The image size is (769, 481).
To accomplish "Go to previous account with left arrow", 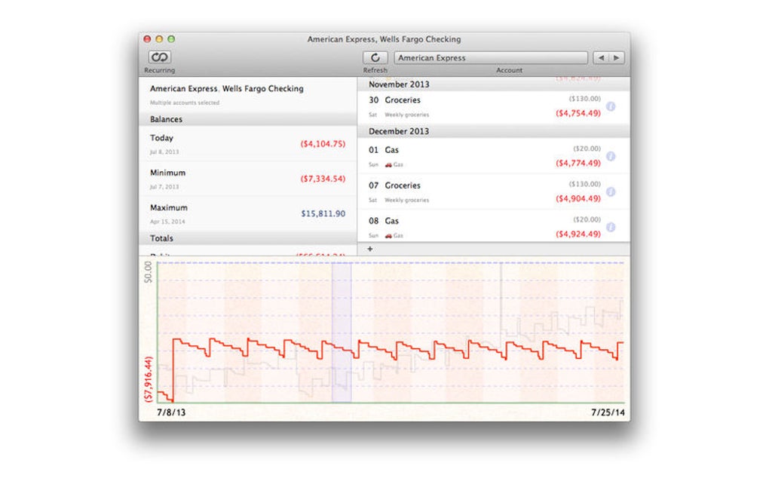I will click(602, 58).
